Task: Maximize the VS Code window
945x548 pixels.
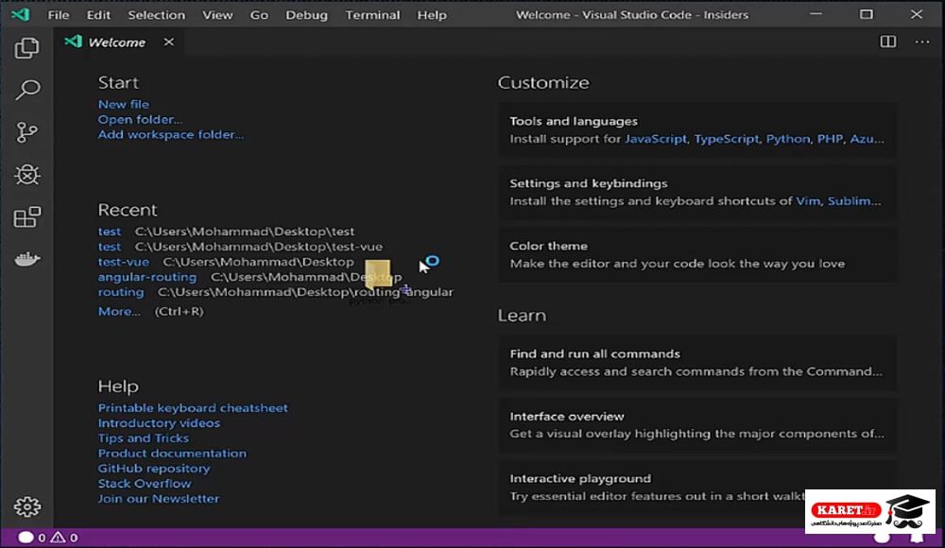Action: pyautogui.click(x=866, y=14)
